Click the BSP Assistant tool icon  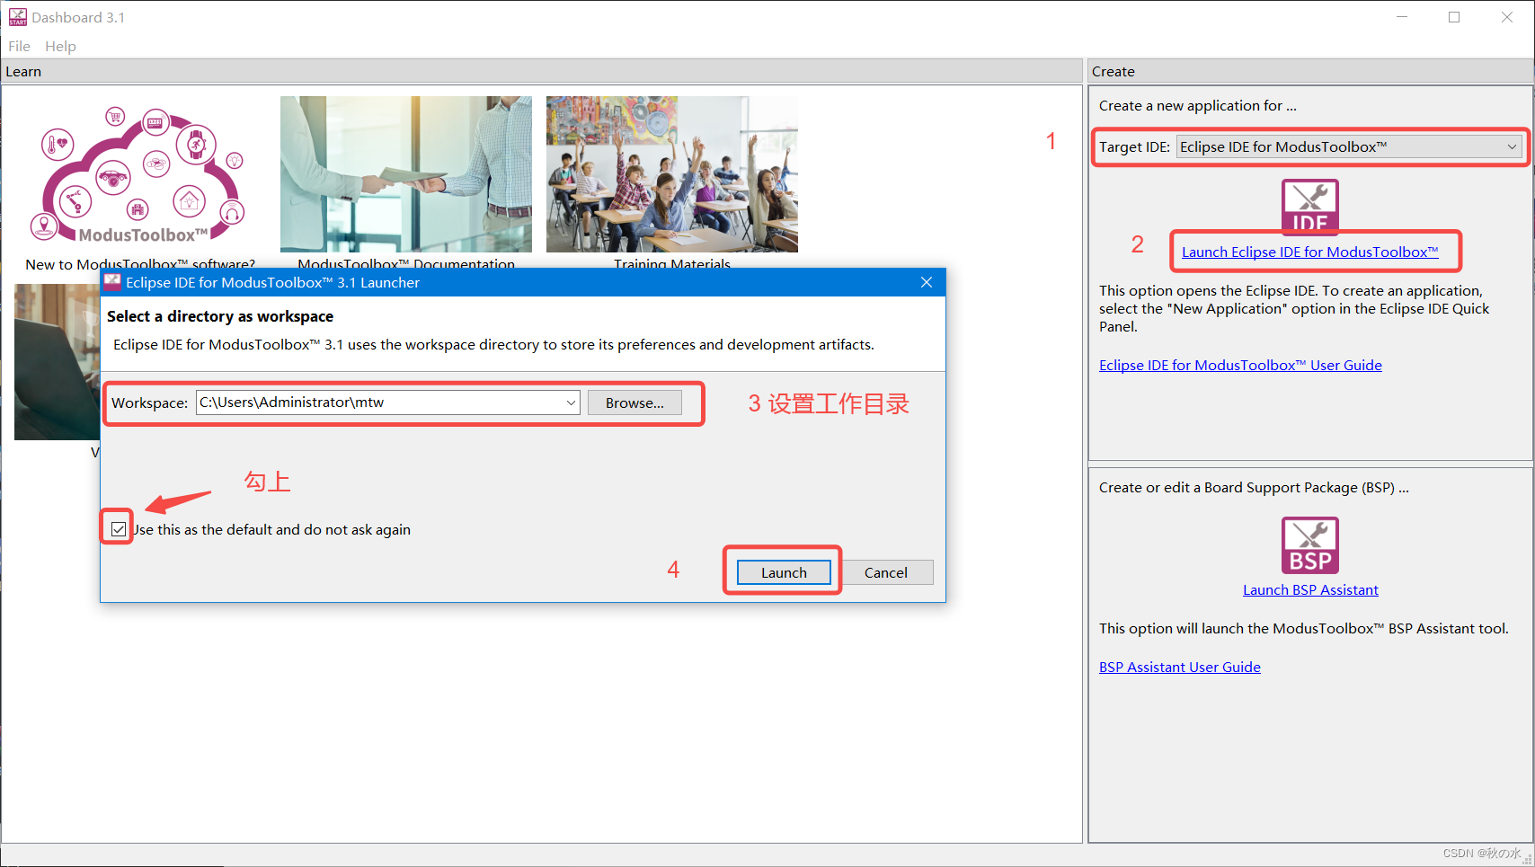[1309, 545]
